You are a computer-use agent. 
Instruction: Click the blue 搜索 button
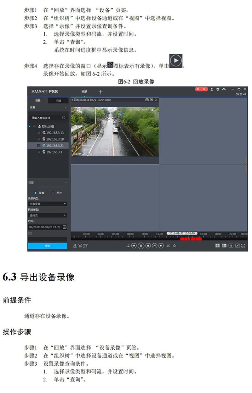[48, 246]
